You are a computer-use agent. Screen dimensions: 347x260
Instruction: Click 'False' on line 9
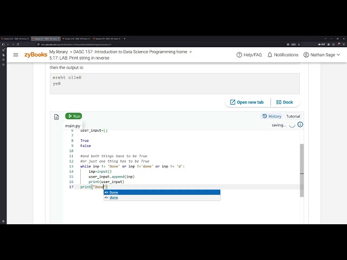pos(86,146)
